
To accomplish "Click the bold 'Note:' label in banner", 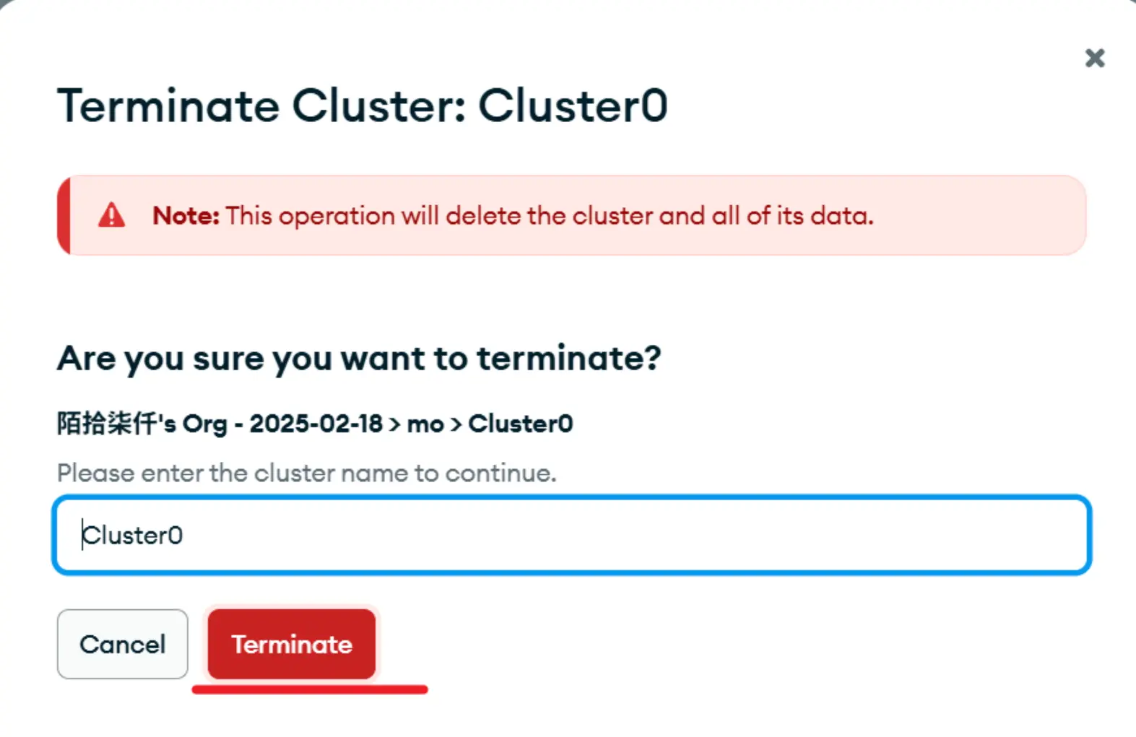I will 186,215.
